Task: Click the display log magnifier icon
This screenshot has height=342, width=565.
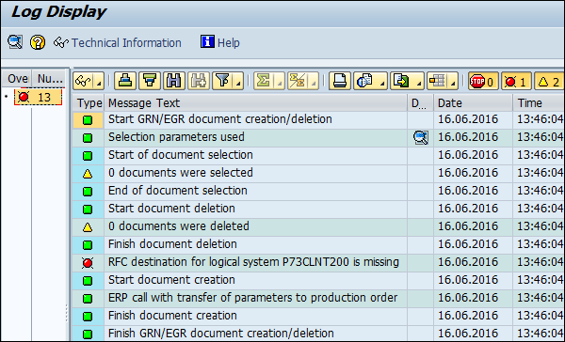Action: coord(15,42)
